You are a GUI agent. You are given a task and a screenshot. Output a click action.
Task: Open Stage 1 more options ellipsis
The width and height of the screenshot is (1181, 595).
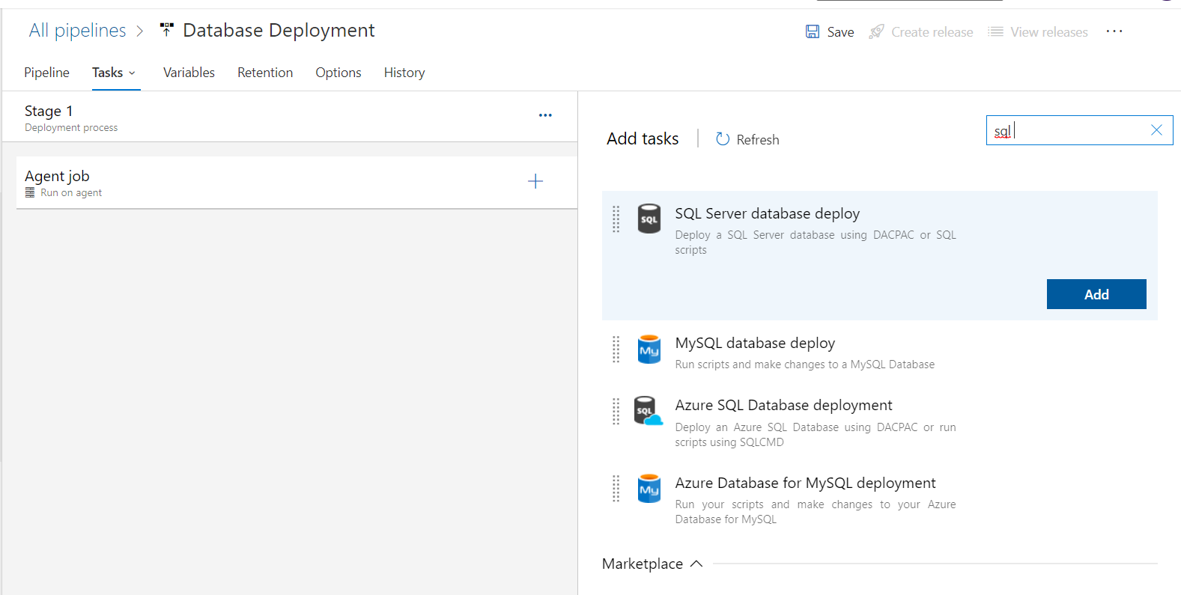point(545,115)
